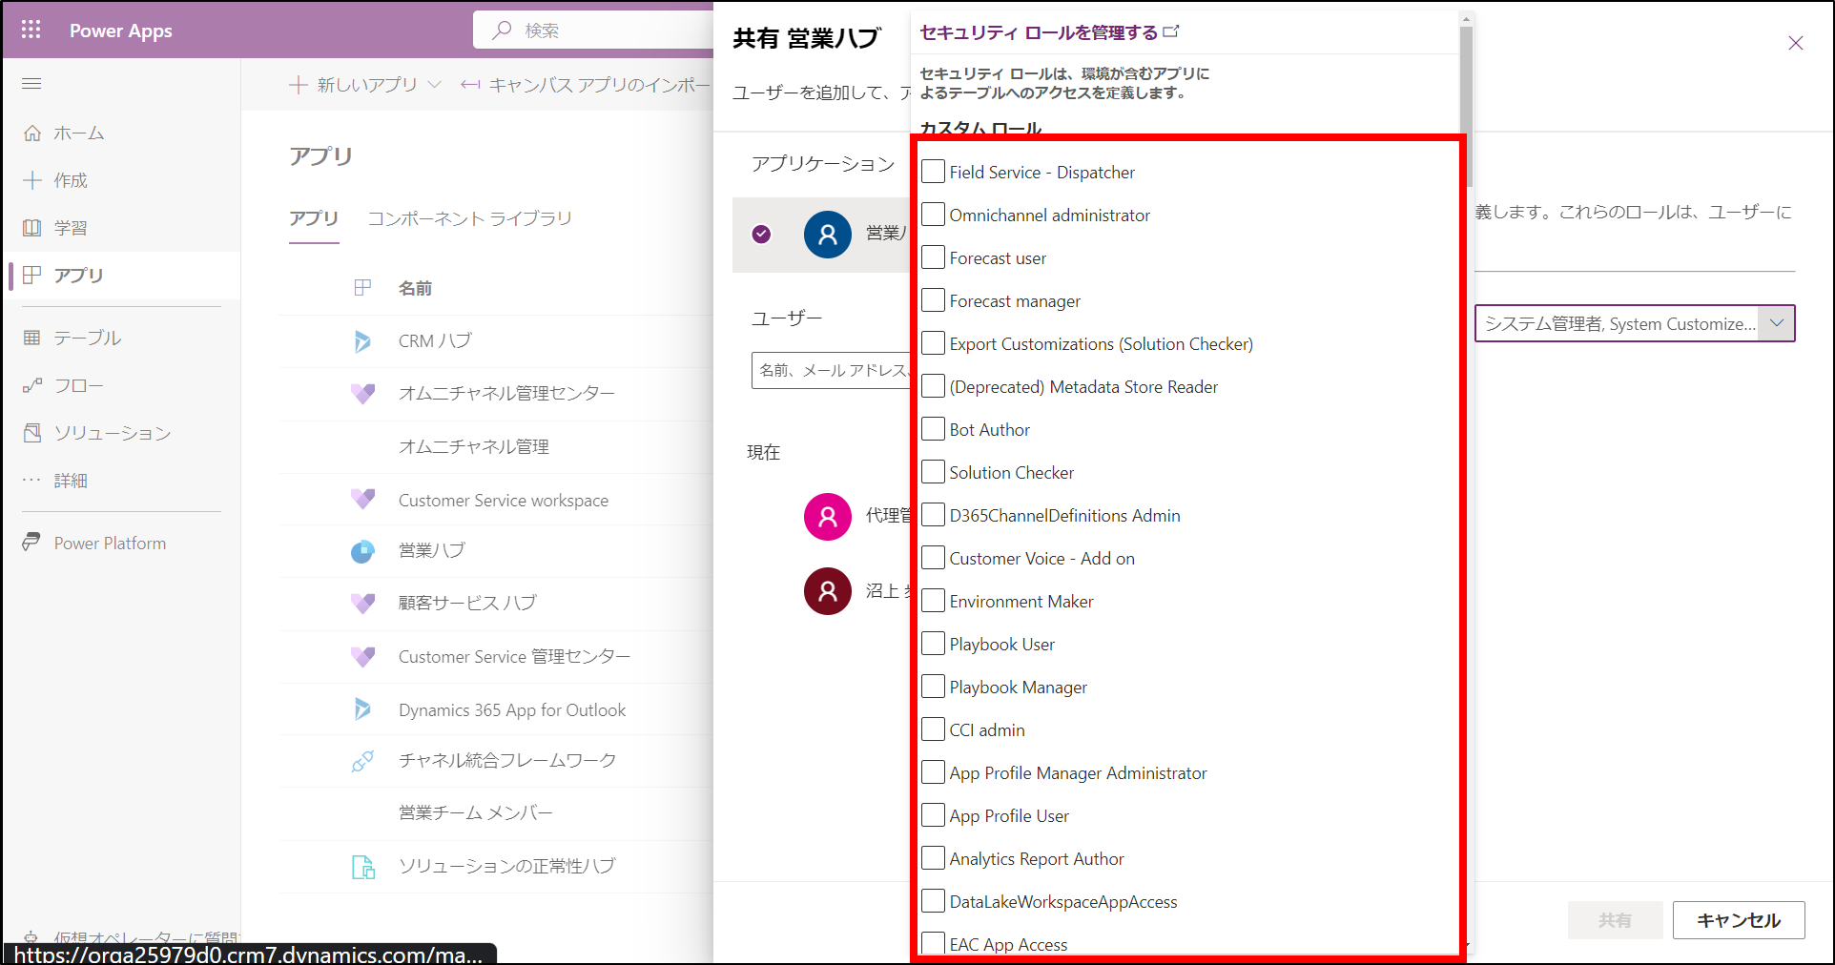Click the book icon beside 学習
This screenshot has width=1835, height=965.
[x=32, y=228]
